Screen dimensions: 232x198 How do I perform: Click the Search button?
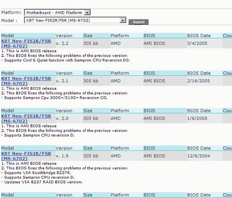pyautogui.click(x=139, y=22)
